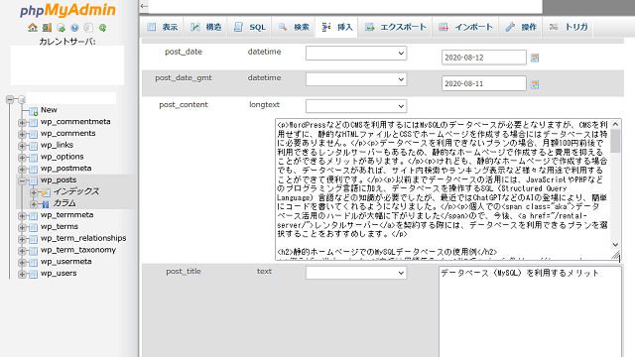635x357 pixels.
Task: Switch to the 構造 structure tab
Action: tap(205, 27)
